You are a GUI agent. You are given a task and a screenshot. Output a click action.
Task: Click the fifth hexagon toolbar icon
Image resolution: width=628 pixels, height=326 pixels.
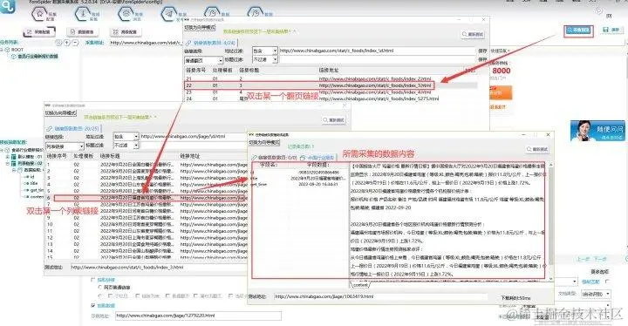point(212,12)
